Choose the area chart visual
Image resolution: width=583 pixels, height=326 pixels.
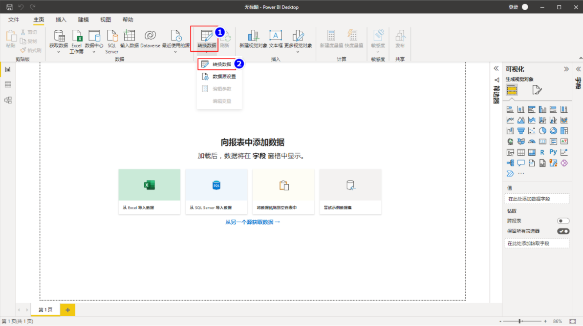coord(521,121)
